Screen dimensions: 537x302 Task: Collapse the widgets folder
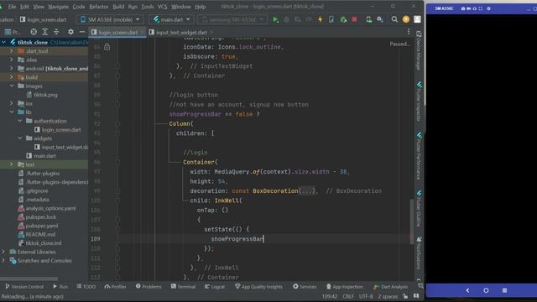20,138
